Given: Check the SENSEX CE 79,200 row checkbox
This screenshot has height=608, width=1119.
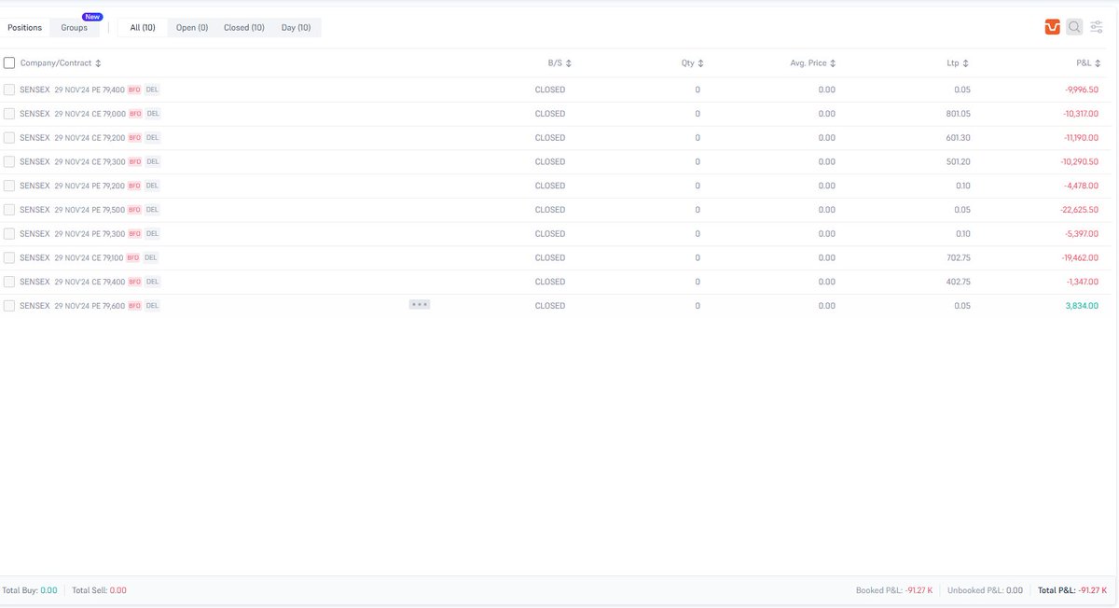Looking at the screenshot, I should 9,138.
